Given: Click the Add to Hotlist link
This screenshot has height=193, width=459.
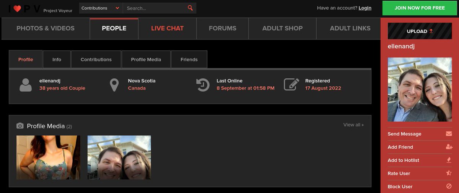Looking at the screenshot, I should tap(403, 160).
